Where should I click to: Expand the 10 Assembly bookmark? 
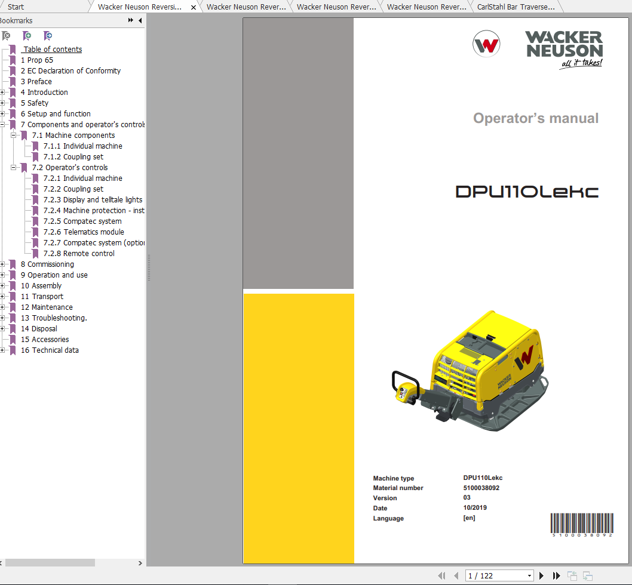(x=2, y=286)
